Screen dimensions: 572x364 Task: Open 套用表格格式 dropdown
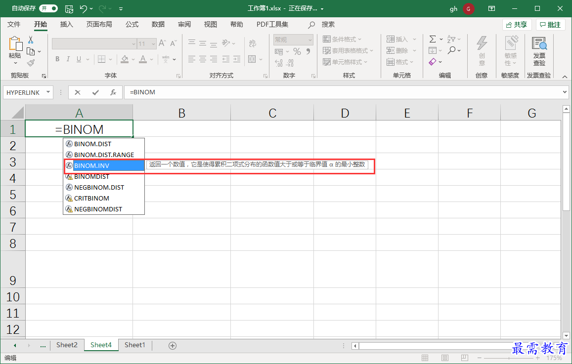pos(348,51)
